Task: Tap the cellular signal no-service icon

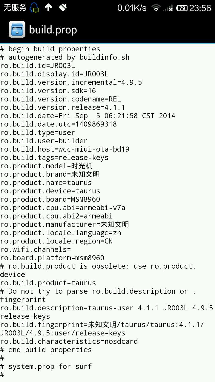Action: 168,8
